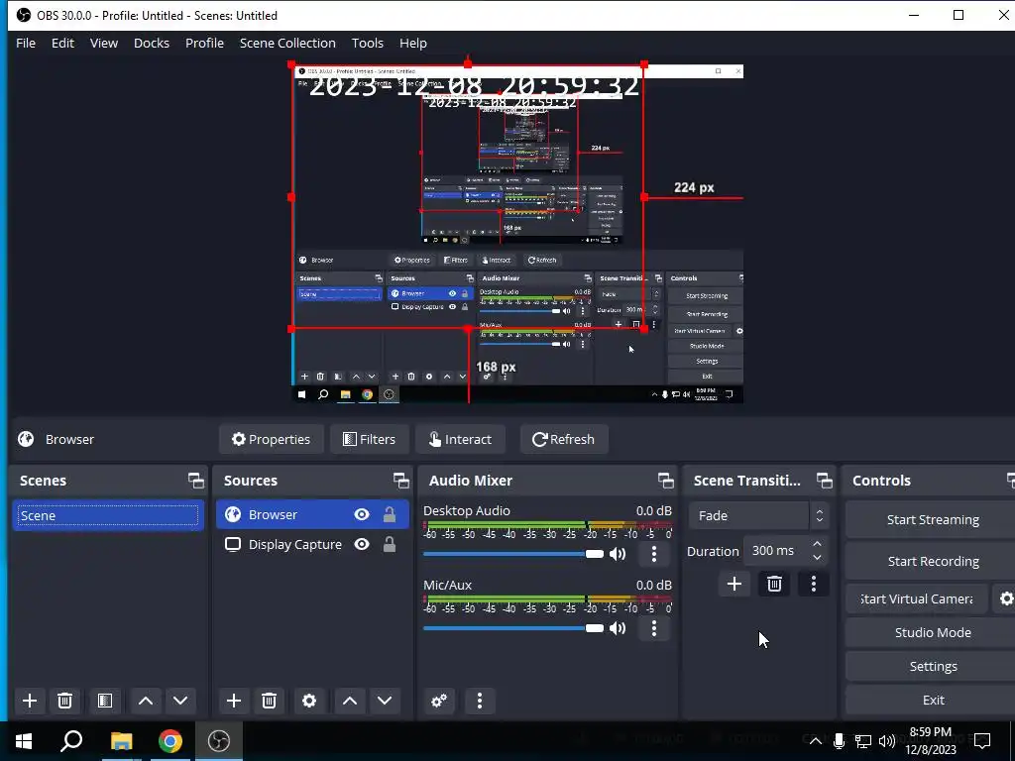Click Interact button for Browser source
Viewport: 1015px width, 761px height.
(x=460, y=439)
